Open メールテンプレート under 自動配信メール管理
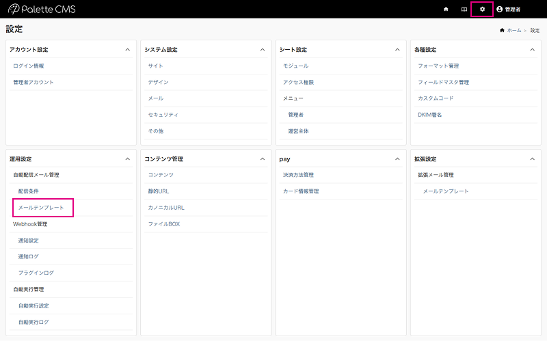The width and height of the screenshot is (547, 341). tap(41, 207)
